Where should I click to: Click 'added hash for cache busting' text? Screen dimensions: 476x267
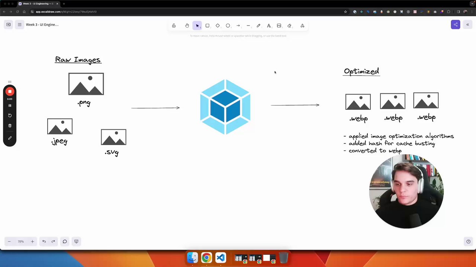392,144
